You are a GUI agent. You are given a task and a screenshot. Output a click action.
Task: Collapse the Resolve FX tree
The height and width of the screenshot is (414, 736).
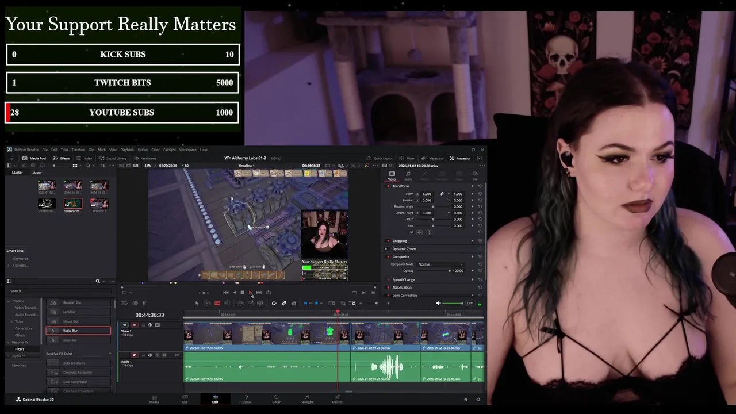pyautogui.click(x=9, y=342)
